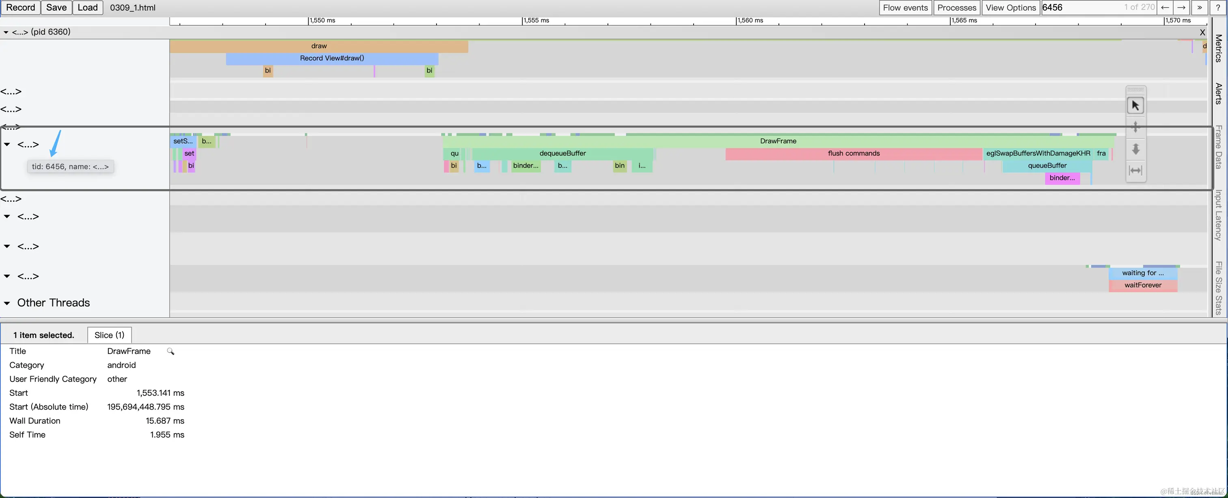Switch to the pan mouse mode
Image resolution: width=1228 pixels, height=498 pixels.
1135,127
